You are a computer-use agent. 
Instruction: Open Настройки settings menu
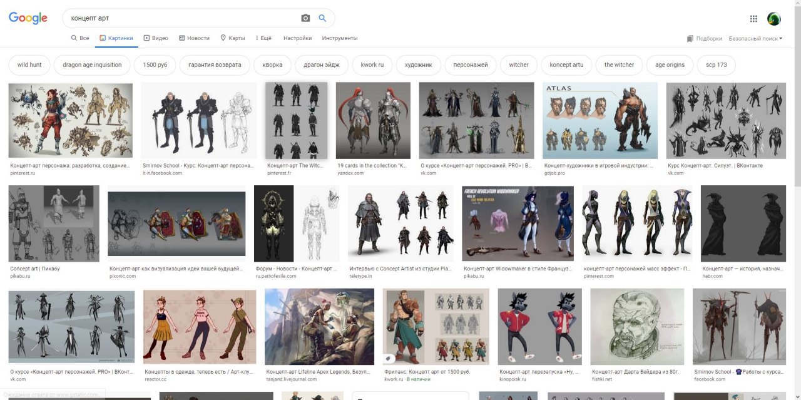click(x=297, y=38)
